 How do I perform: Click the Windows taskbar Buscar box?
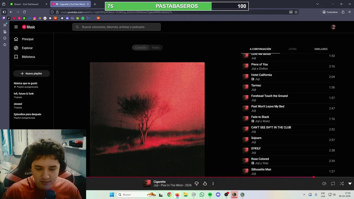click(137, 195)
